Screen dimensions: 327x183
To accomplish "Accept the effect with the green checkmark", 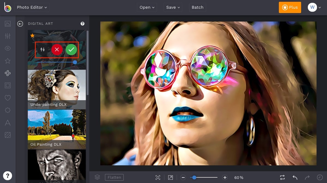I will point(71,50).
